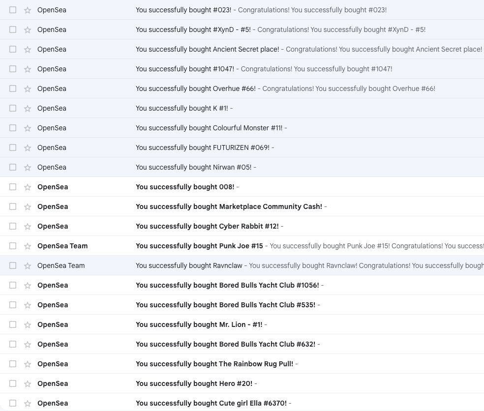Star the Overhue #66 email
Screen dimensions: 484x411
coord(28,89)
